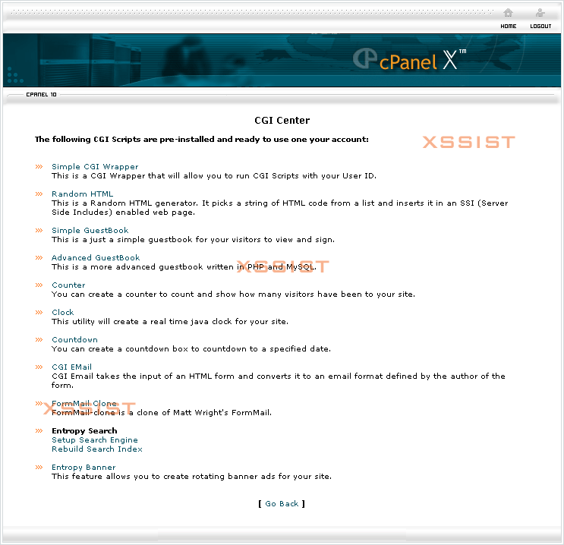This screenshot has width=564, height=545.
Task: Go to HOME label link
Action: coord(509,27)
